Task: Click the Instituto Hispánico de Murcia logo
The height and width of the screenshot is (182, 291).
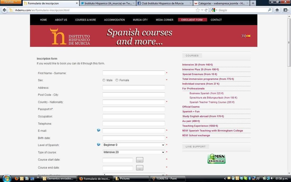Action: [70, 36]
